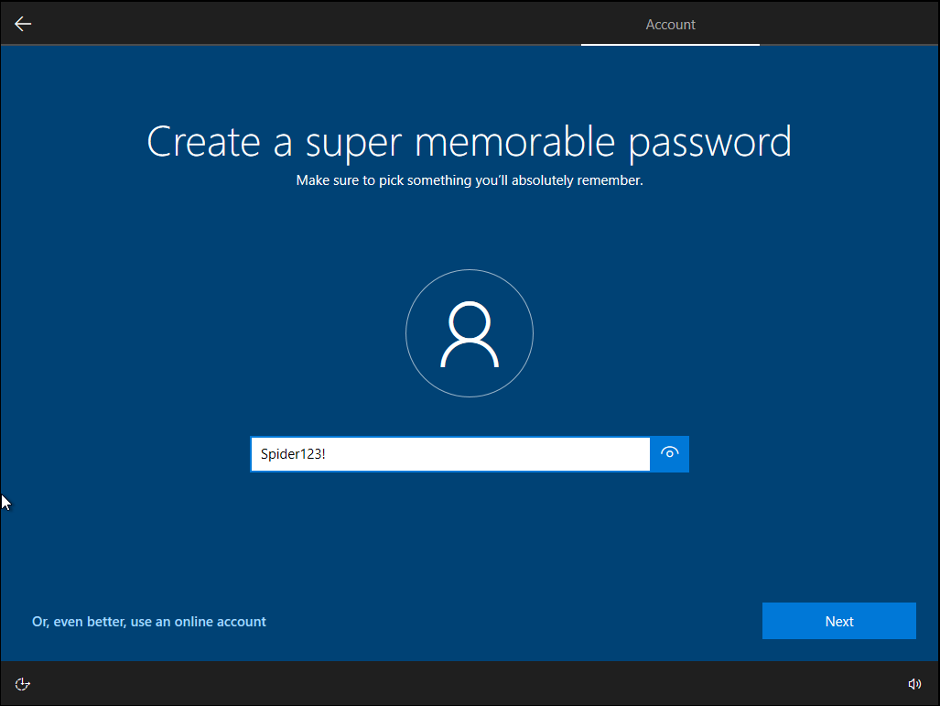Click the Next button
The width and height of the screenshot is (940, 706).
(838, 621)
